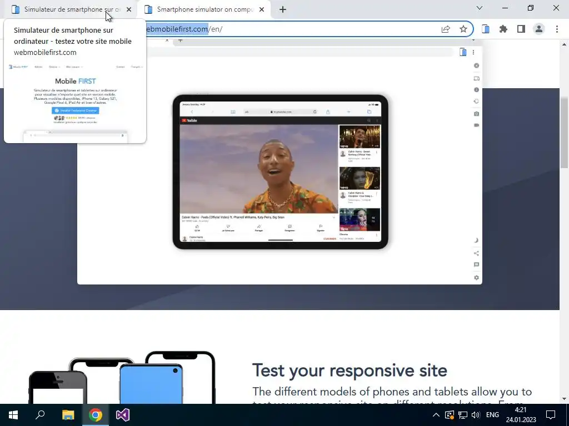Click the share icon in demo sidebar
This screenshot has width=569, height=426.
coord(476,253)
